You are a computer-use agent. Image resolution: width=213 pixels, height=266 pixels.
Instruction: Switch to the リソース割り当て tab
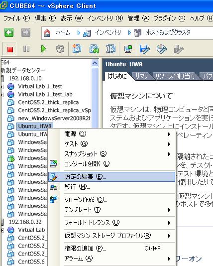click(175, 76)
